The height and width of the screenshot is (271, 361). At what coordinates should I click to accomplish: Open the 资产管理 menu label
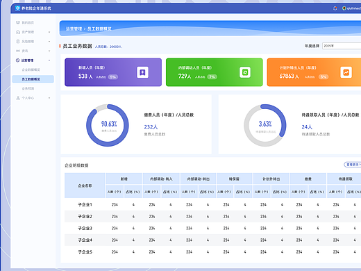pyautogui.click(x=28, y=32)
